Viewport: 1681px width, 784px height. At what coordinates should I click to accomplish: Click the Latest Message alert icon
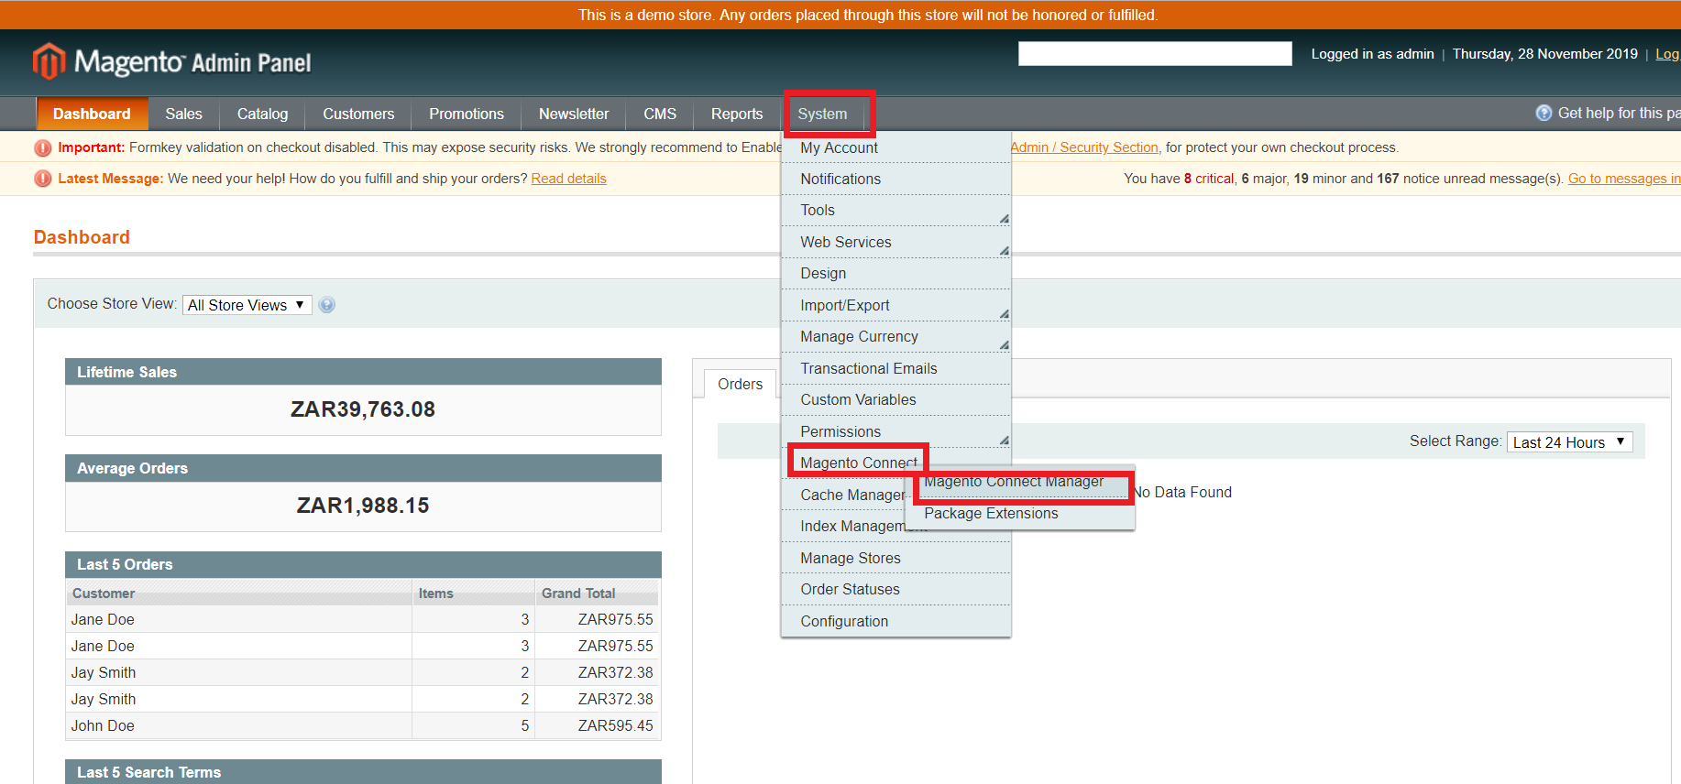[x=43, y=179]
